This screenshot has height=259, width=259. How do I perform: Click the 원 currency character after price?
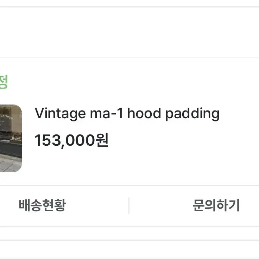[102, 140]
